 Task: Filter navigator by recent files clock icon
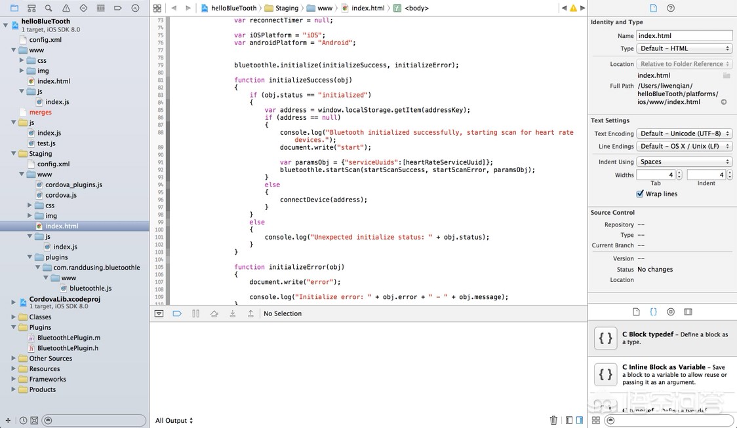pyautogui.click(x=23, y=421)
